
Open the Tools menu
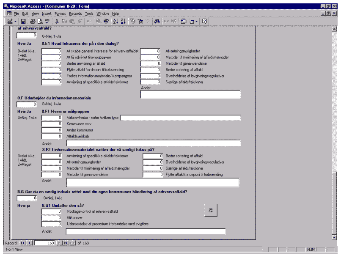click(89, 14)
